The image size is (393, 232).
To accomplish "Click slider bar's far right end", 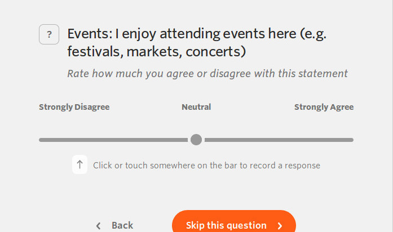I will coord(351,140).
